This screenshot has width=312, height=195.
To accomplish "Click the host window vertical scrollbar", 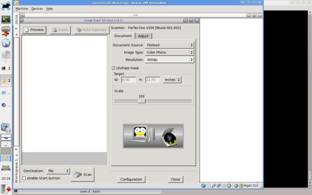I will click(x=310, y=99).
